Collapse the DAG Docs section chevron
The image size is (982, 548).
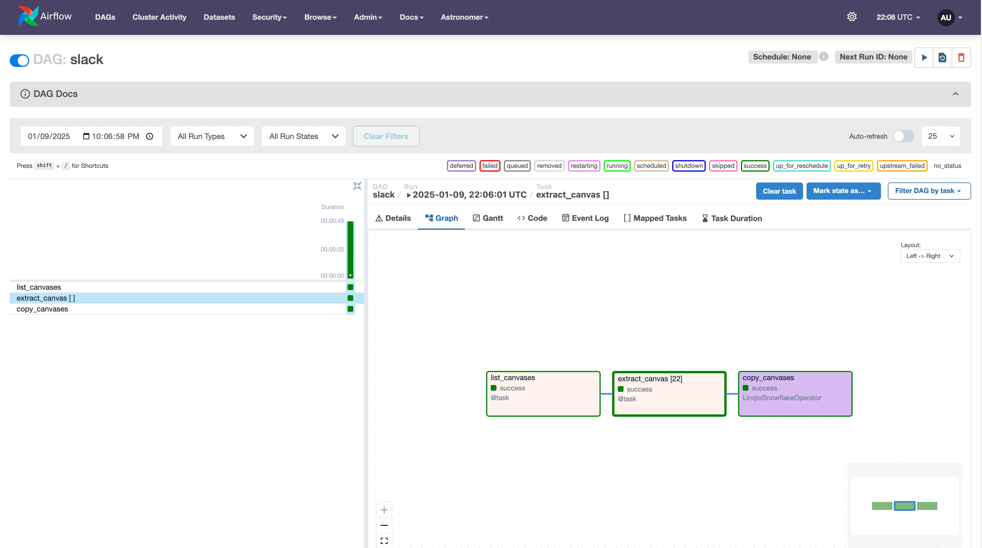click(955, 94)
